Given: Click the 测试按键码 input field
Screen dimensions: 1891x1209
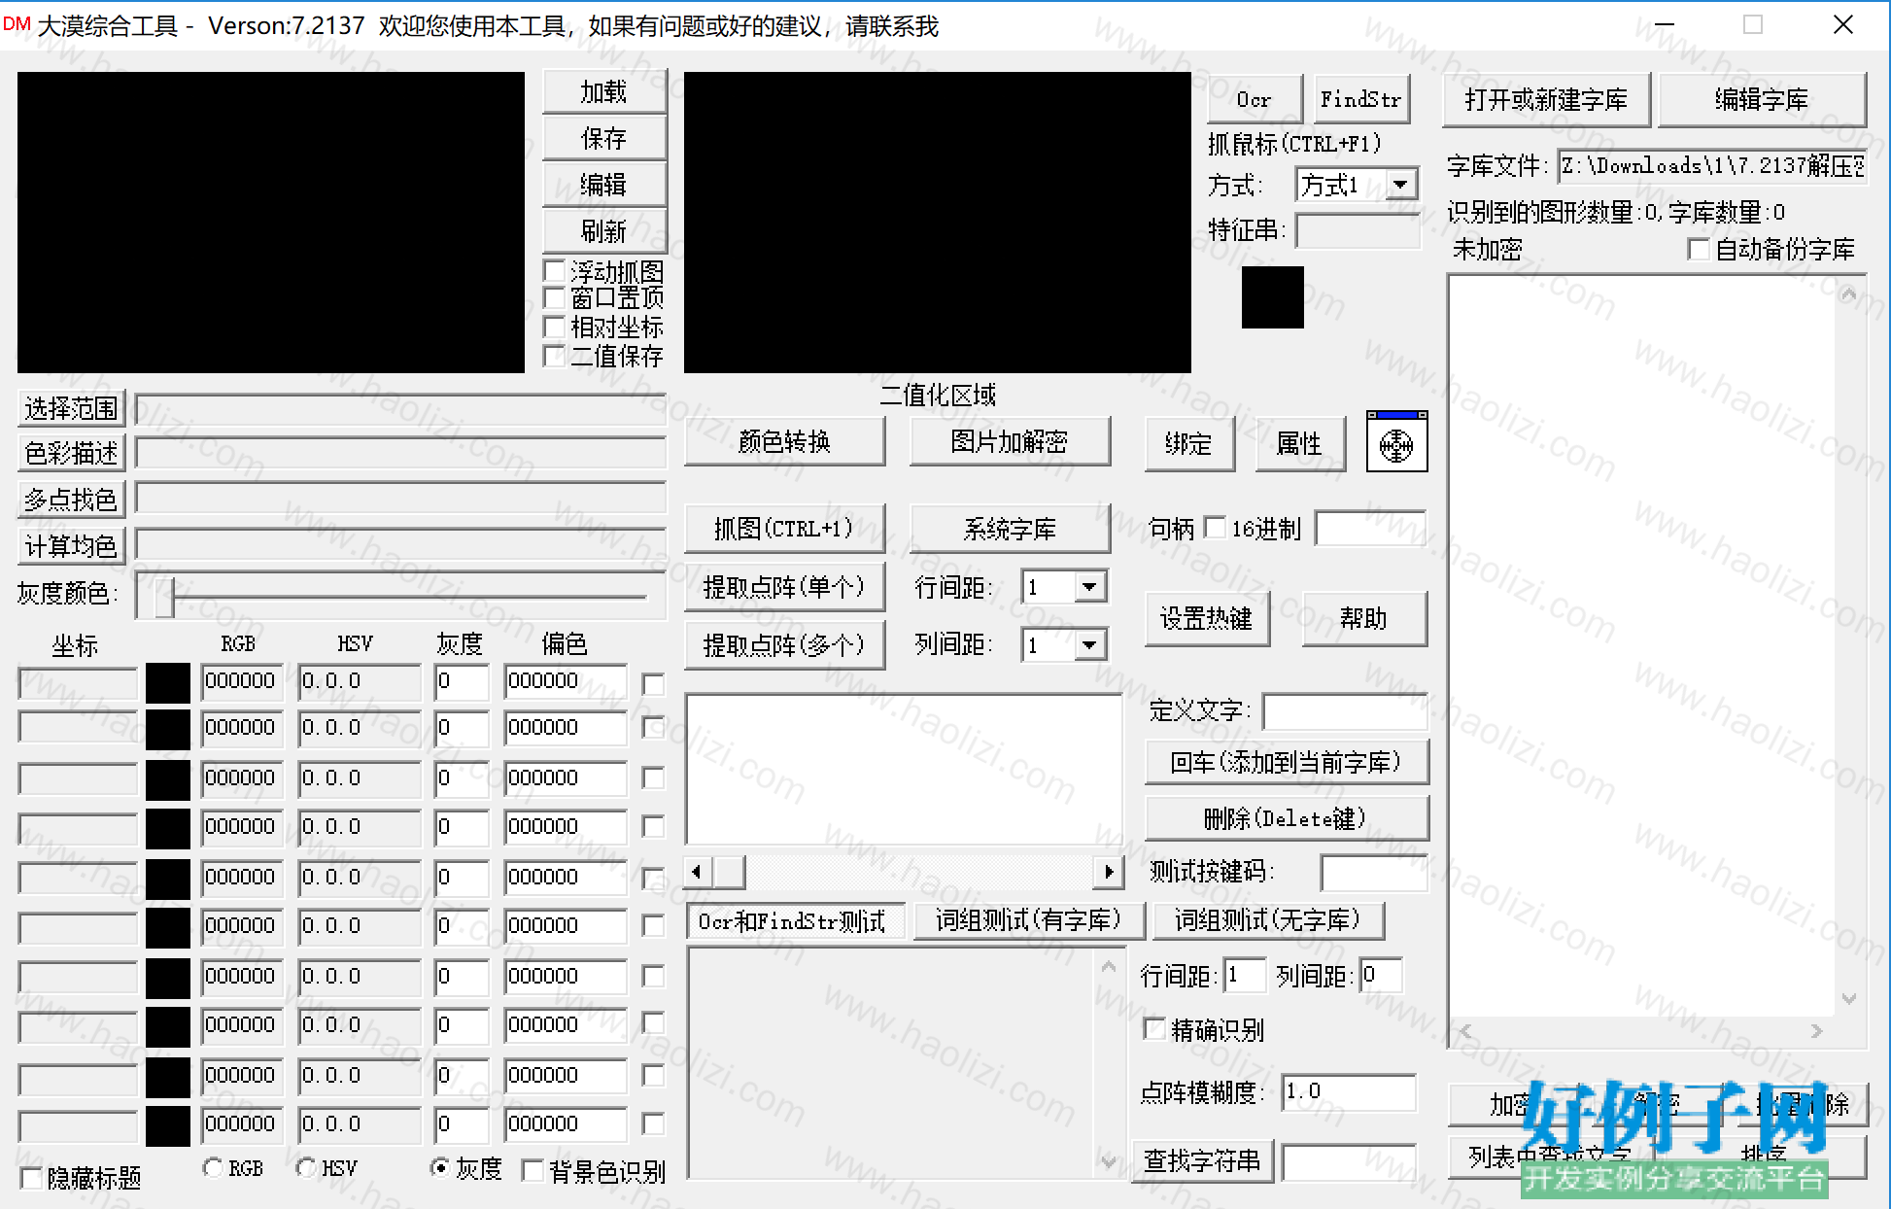Looking at the screenshot, I should coord(1374,872).
